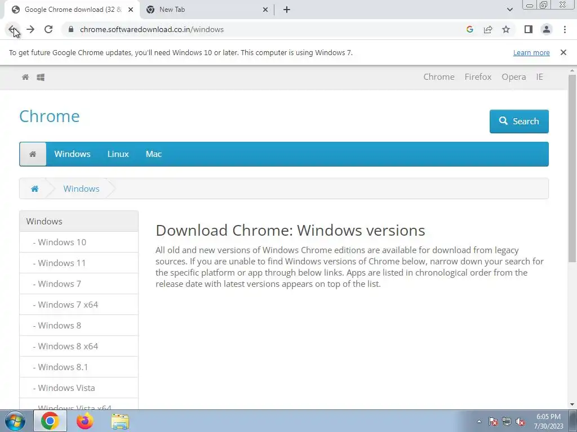This screenshot has width=577, height=432.
Task: Click the Windows logo icon in the site header
Action: point(41,77)
